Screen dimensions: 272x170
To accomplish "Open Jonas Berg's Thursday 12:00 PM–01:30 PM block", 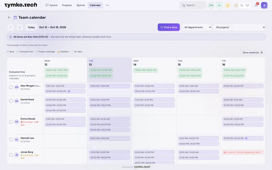I will 198,157.
